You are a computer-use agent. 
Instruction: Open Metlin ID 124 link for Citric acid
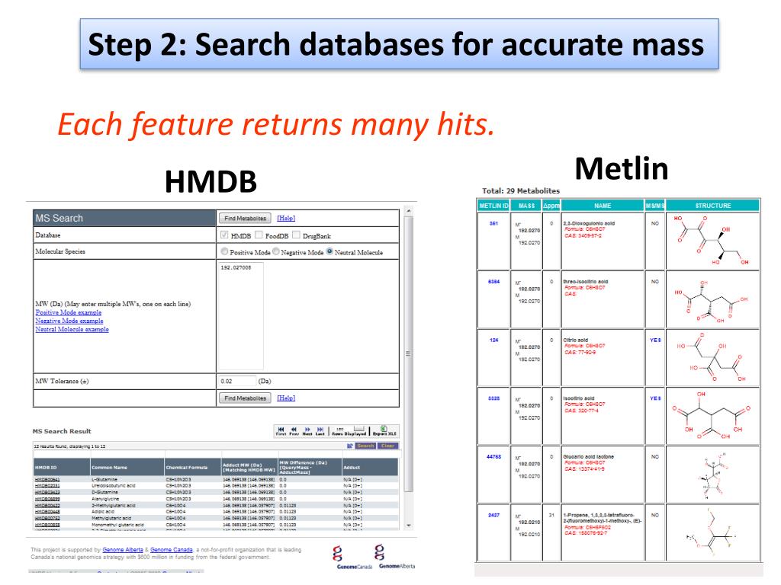(493, 340)
